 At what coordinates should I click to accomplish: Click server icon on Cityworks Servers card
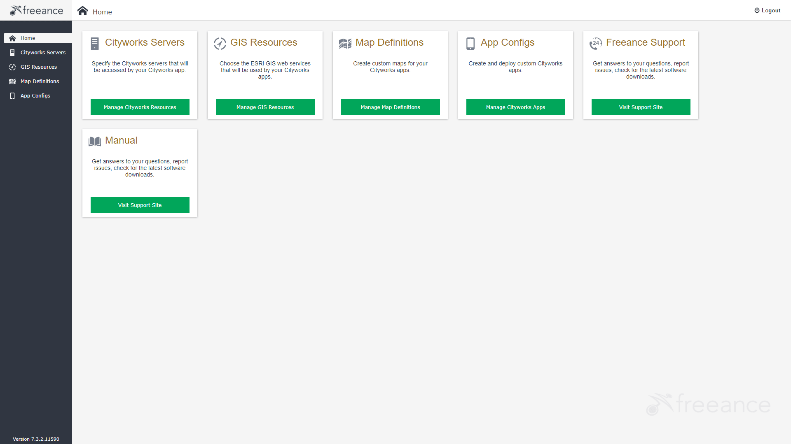[x=95, y=43]
